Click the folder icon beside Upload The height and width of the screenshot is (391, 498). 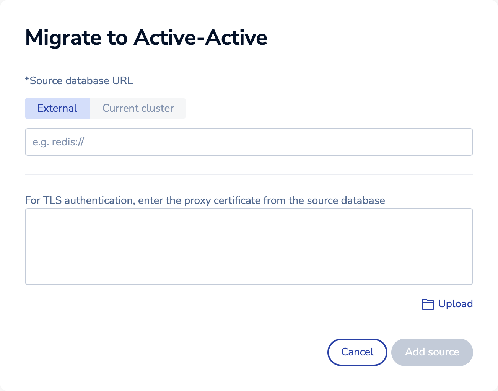pos(428,304)
